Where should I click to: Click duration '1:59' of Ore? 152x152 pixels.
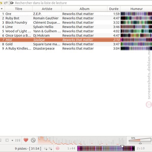point(117,14)
